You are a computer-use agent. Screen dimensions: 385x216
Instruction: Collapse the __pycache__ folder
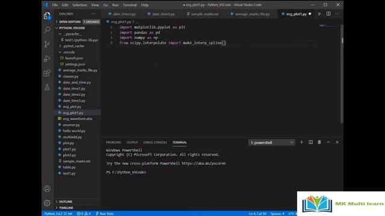tap(78, 34)
